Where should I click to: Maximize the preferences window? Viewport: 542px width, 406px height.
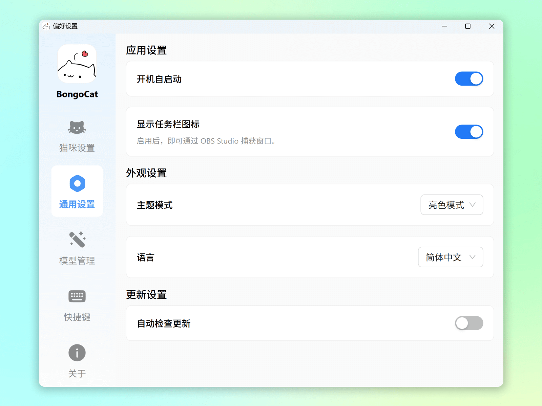click(x=468, y=26)
